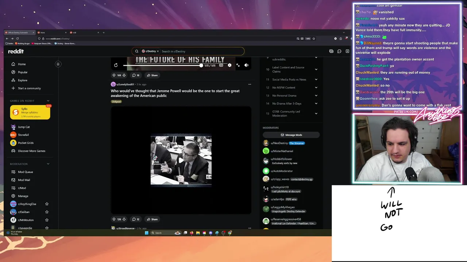Click the reddit logo

pyautogui.click(x=16, y=51)
